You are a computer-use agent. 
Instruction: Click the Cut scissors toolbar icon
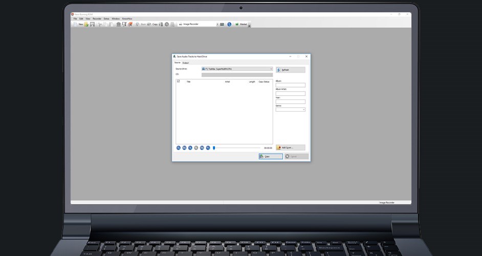click(x=99, y=24)
